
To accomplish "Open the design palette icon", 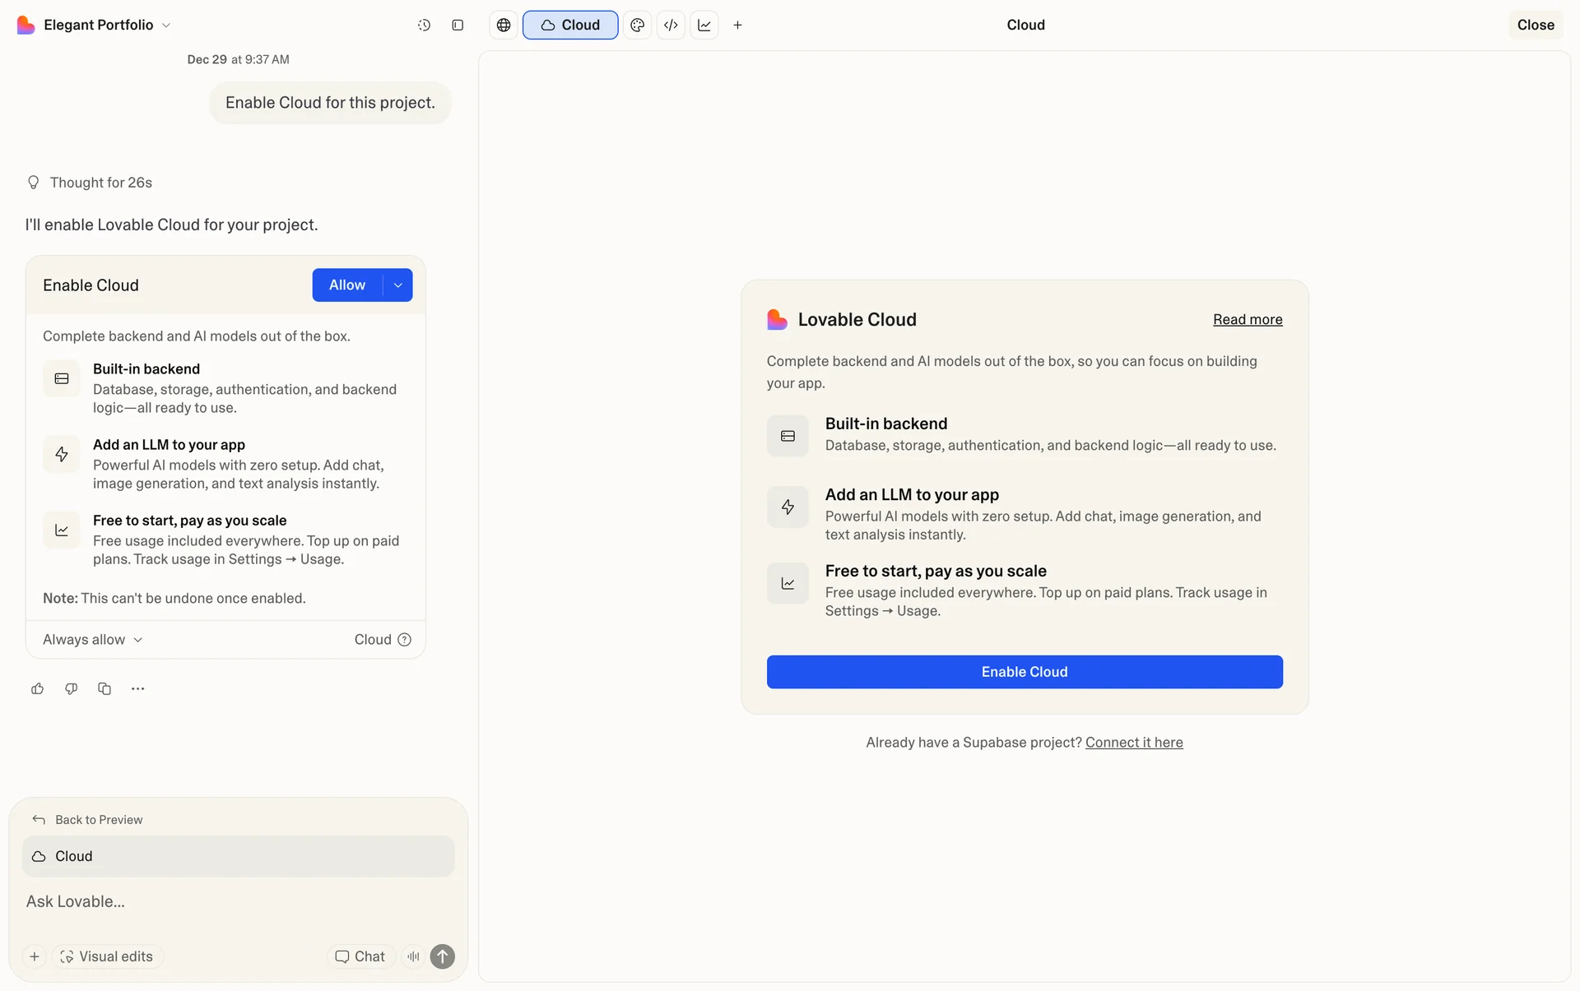I will pyautogui.click(x=637, y=25).
